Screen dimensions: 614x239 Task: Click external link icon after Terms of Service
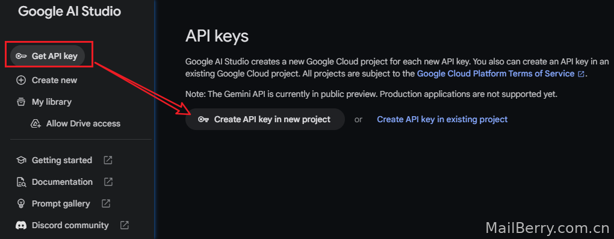click(581, 74)
